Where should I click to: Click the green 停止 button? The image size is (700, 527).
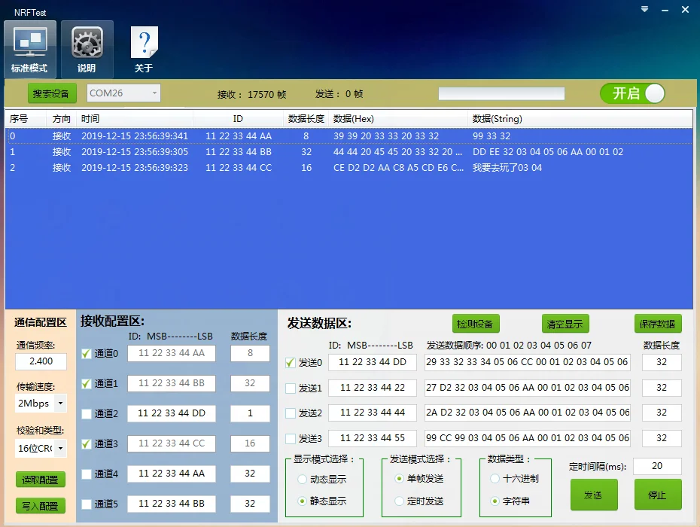click(x=658, y=495)
